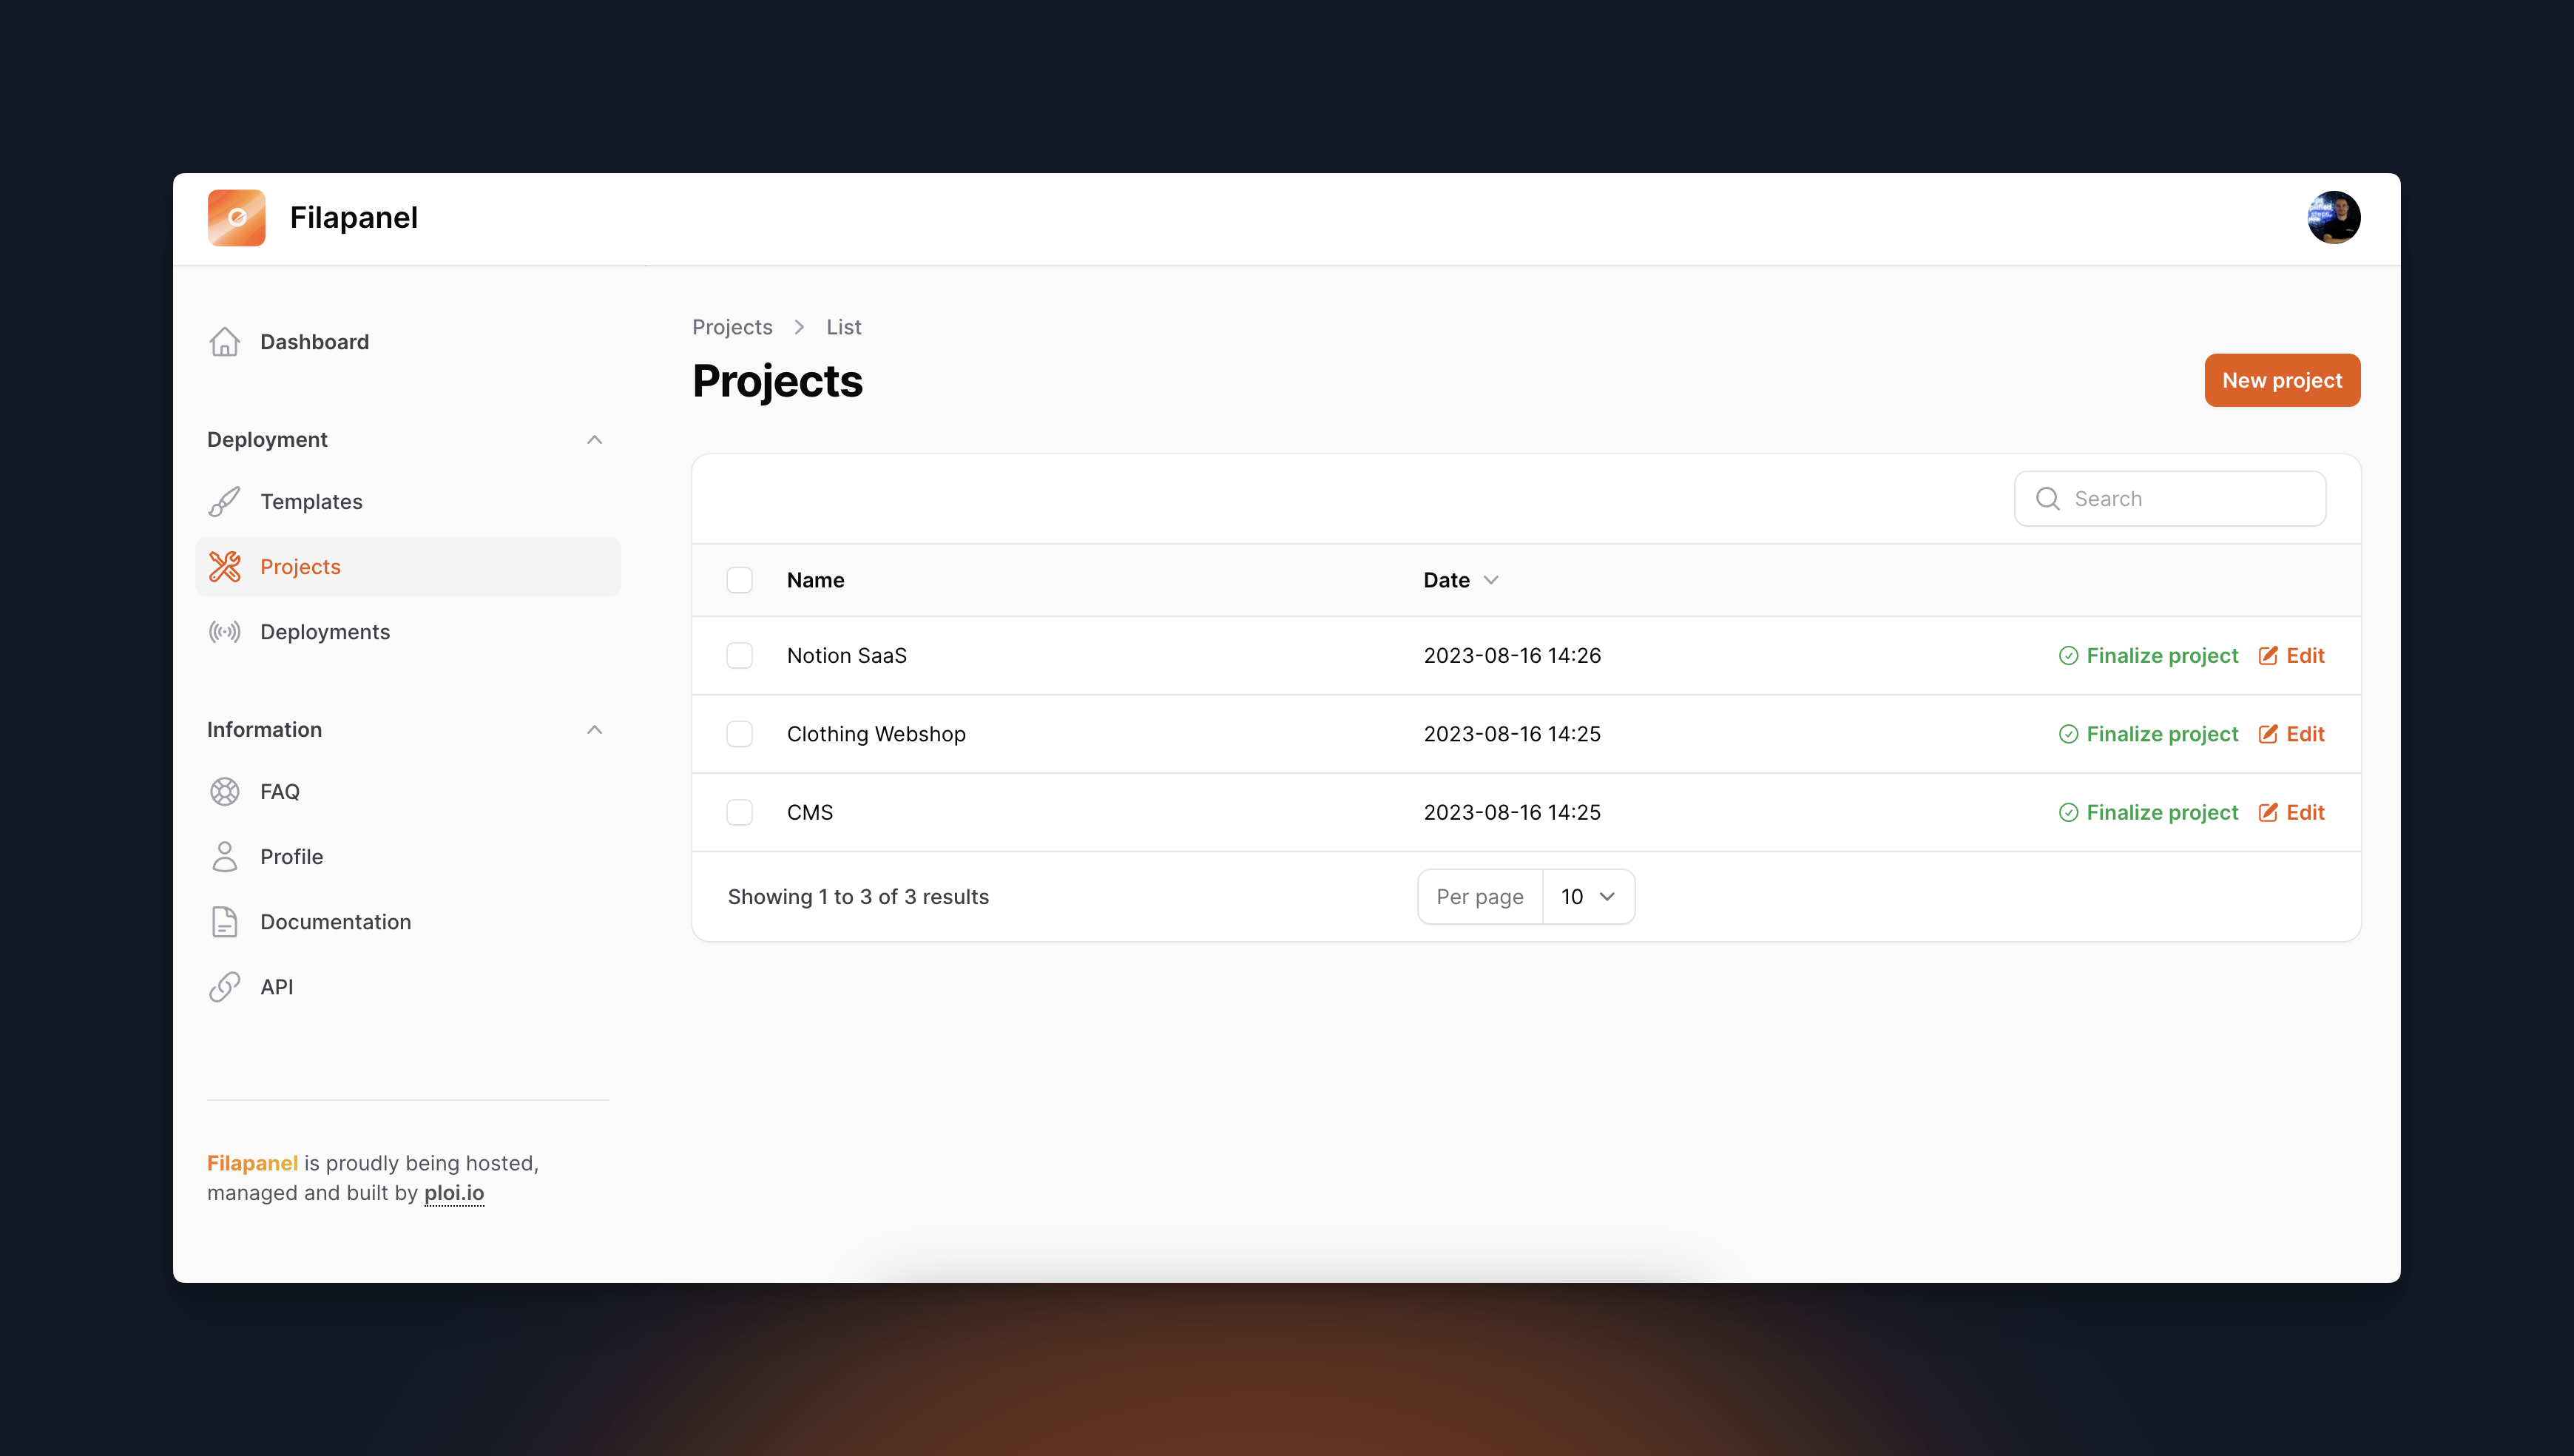This screenshot has height=1456, width=2574.
Task: Click the Documentation page icon
Action: [224, 922]
